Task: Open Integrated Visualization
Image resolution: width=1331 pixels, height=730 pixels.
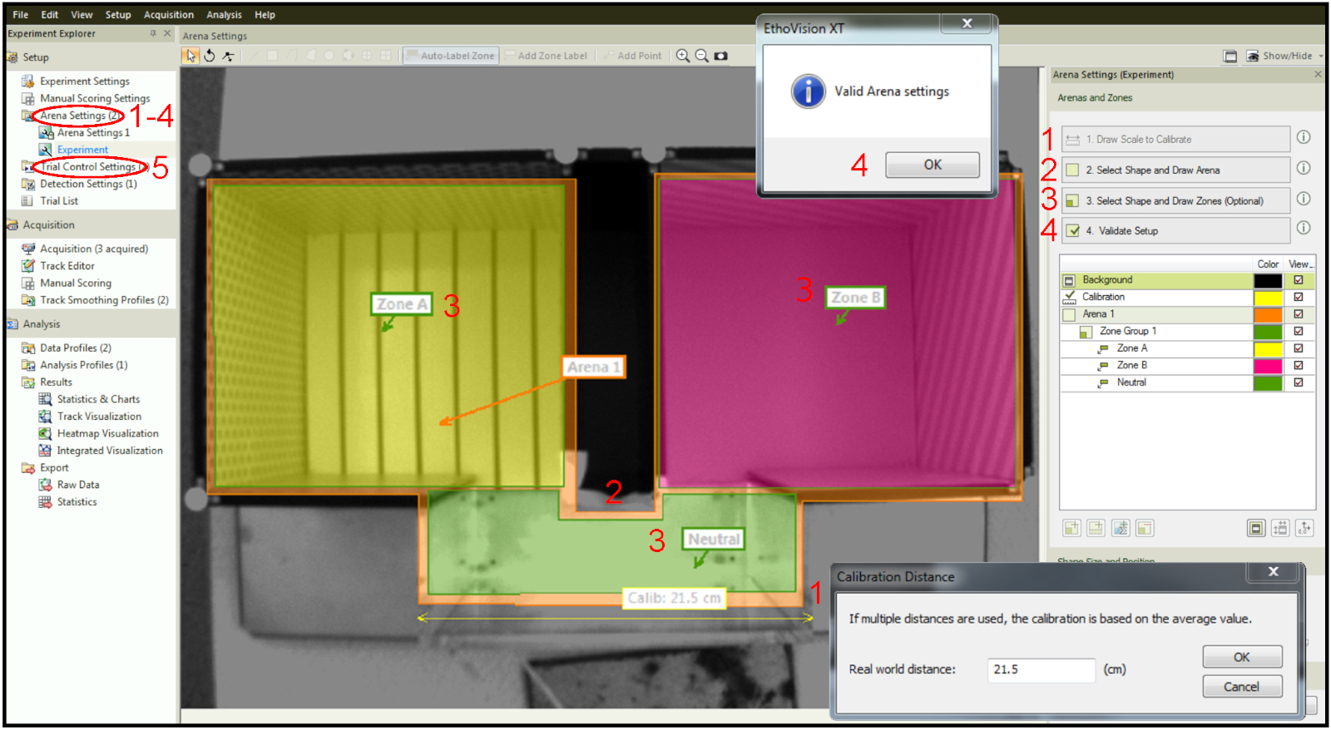Action: [x=110, y=451]
